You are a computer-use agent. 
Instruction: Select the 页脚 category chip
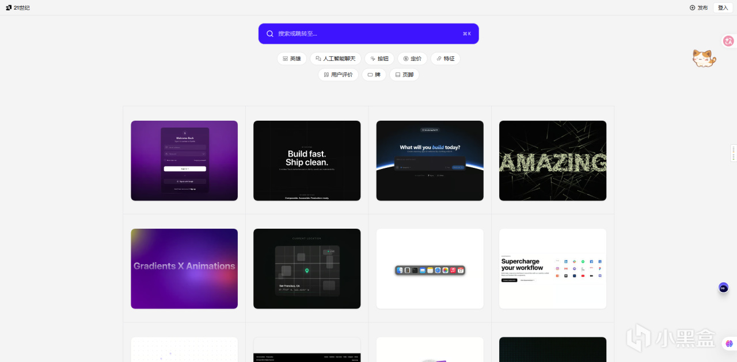404,75
